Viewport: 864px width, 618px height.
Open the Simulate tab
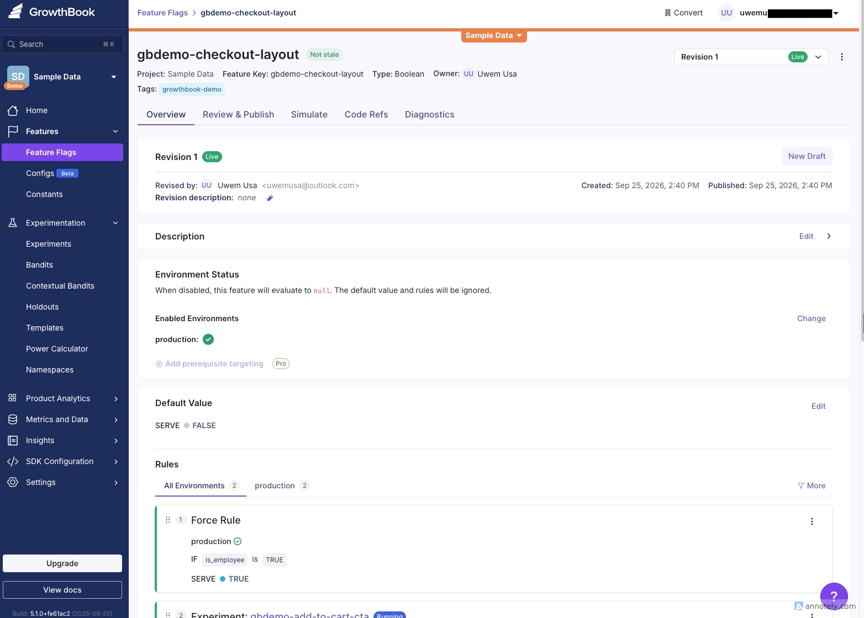pyautogui.click(x=309, y=114)
